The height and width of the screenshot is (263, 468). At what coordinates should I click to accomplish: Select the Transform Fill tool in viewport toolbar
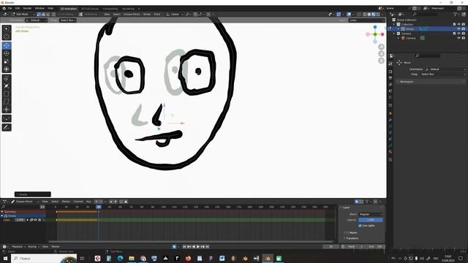[7, 110]
